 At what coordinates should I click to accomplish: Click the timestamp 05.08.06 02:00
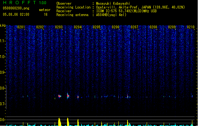point(16,14)
